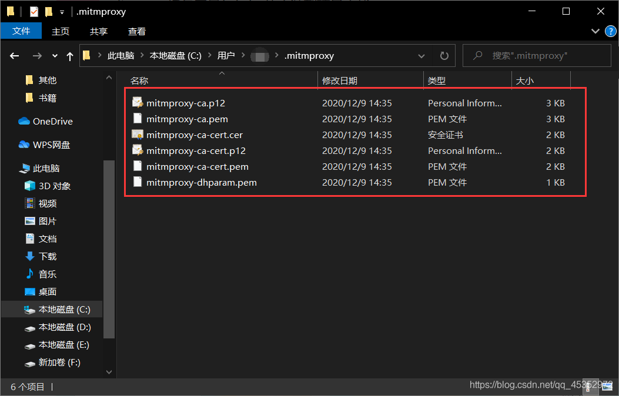
Task: Select the file name mitmproxy-dhparam.pem
Action: click(201, 182)
